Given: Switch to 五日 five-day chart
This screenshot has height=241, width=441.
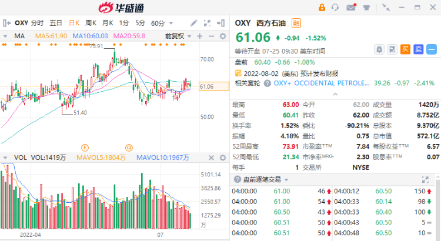Looking at the screenshot, I should click(56, 23).
